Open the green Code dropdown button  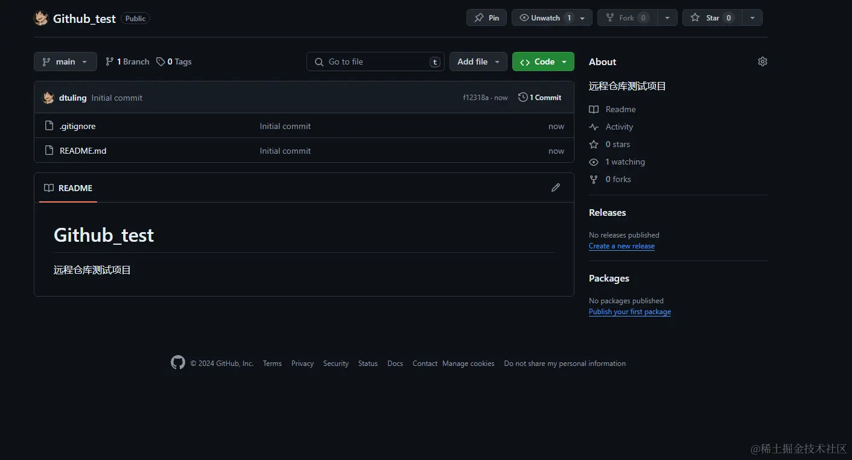(543, 61)
